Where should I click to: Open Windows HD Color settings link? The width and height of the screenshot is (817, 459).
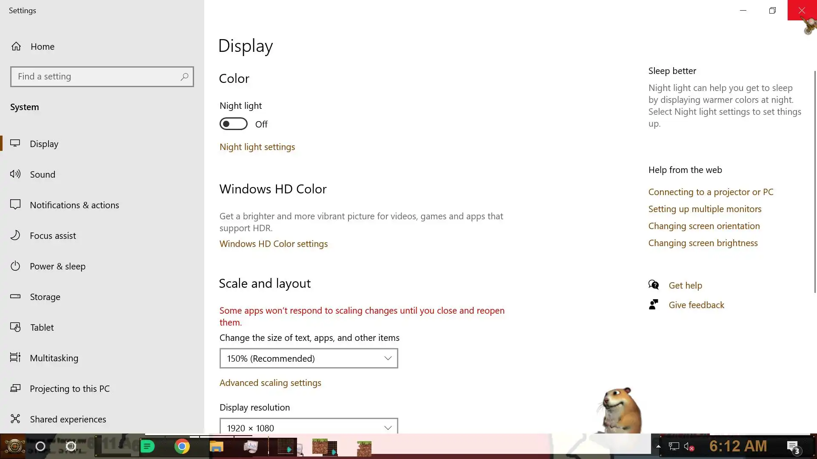click(273, 244)
